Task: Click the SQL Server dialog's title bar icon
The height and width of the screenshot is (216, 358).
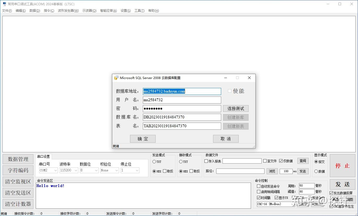Action: point(116,78)
